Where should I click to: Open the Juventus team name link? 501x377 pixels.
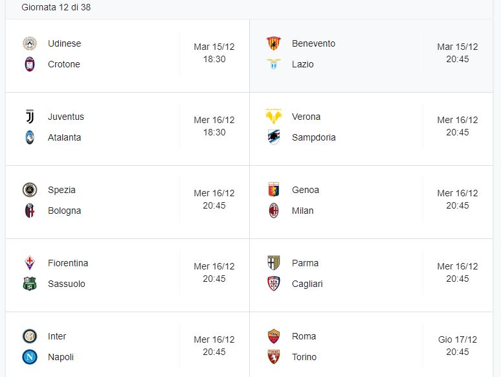(66, 117)
